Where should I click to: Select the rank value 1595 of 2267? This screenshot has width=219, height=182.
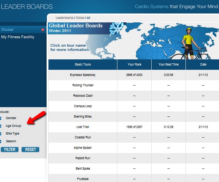click(134, 127)
